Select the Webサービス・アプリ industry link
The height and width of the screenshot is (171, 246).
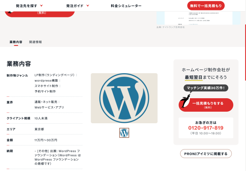[49, 107]
